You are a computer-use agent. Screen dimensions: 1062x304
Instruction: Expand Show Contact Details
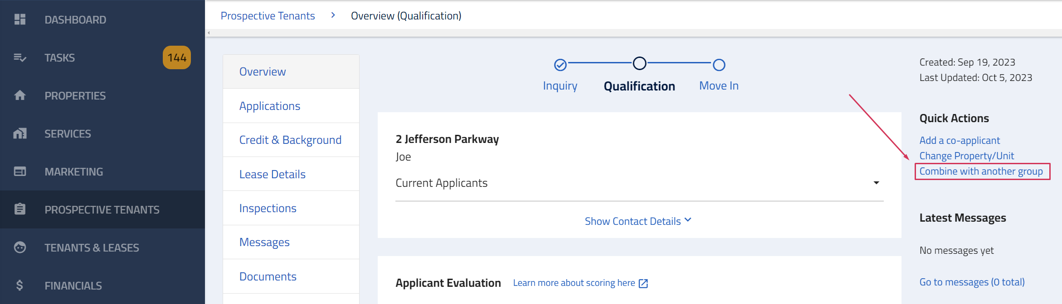(638, 221)
